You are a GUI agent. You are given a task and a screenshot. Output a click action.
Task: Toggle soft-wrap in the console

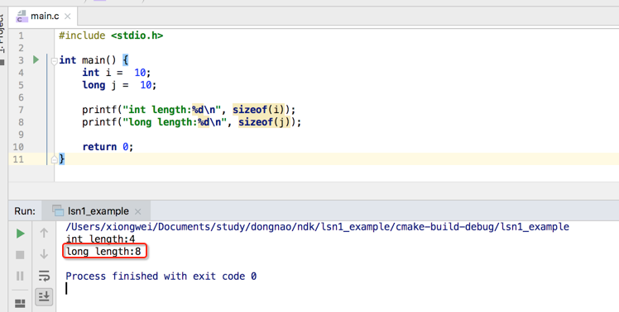[44, 276]
